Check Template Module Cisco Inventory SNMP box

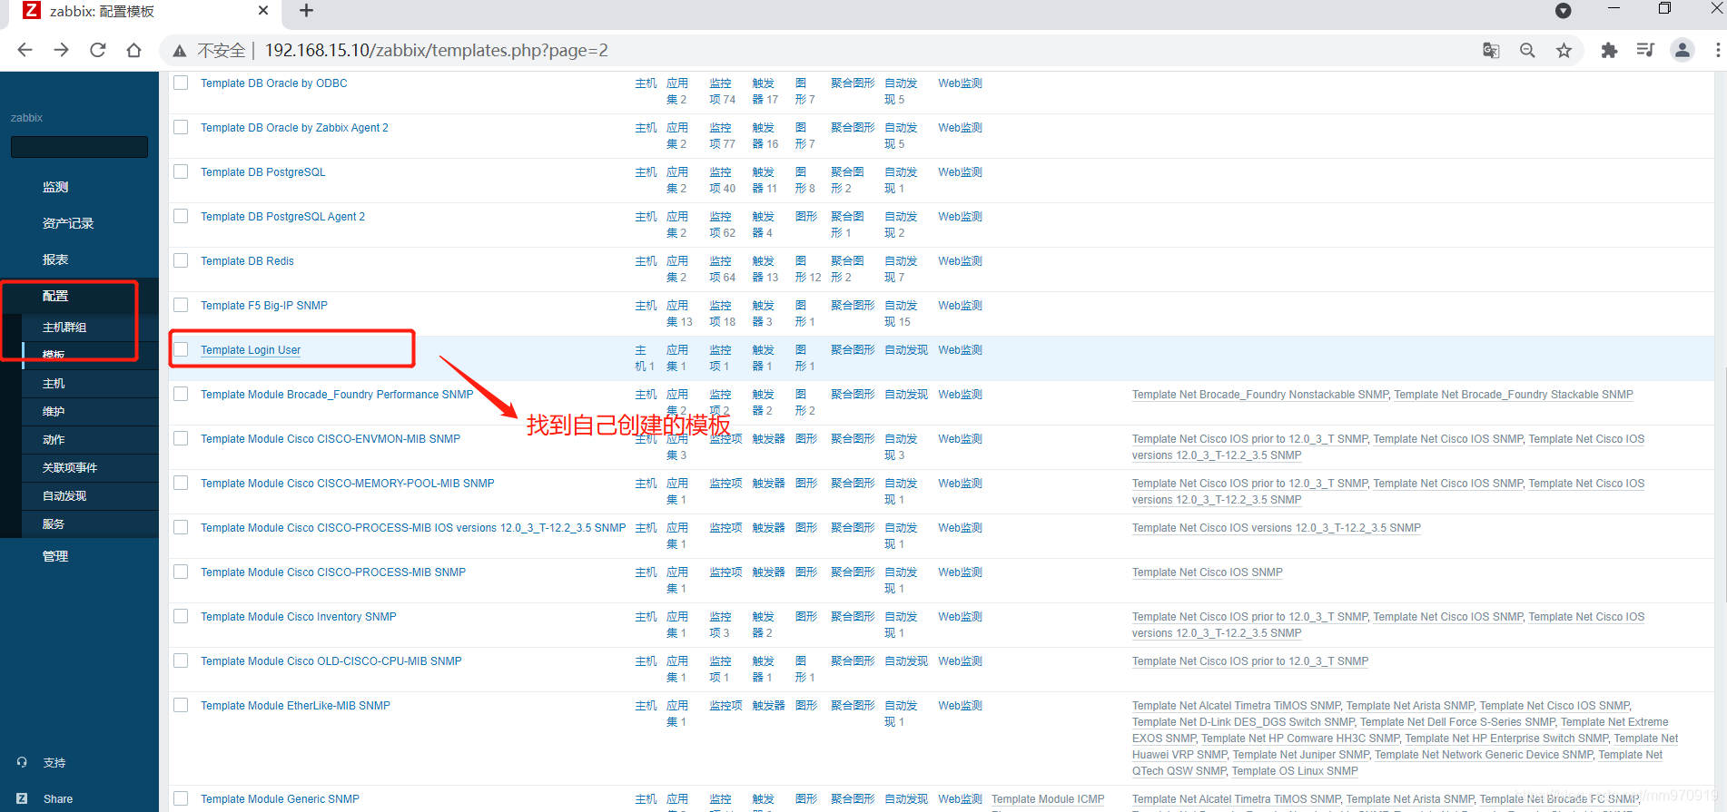click(181, 616)
